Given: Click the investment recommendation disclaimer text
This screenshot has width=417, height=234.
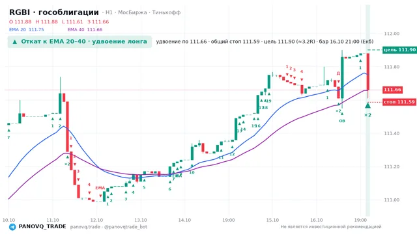Looking at the screenshot, I should click(x=331, y=227).
